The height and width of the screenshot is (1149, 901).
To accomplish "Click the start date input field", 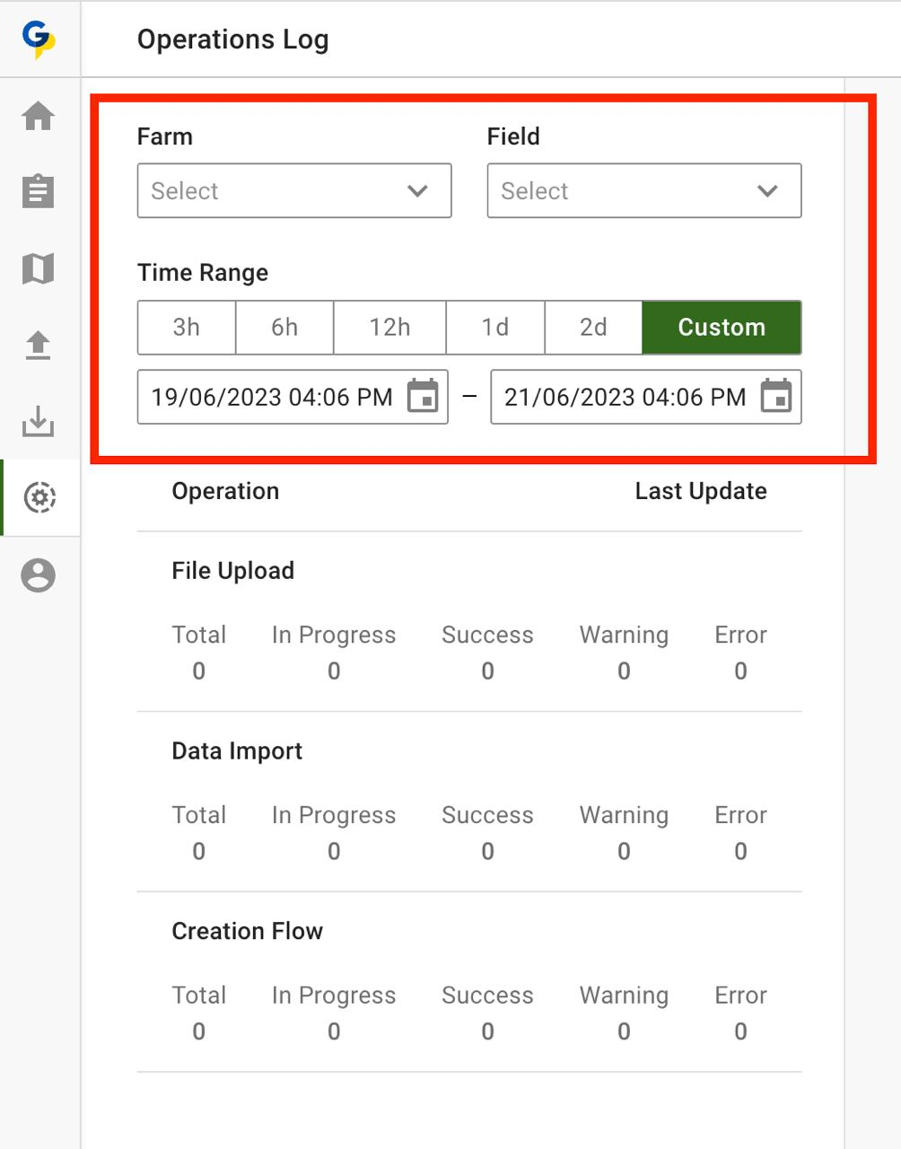I will point(272,397).
